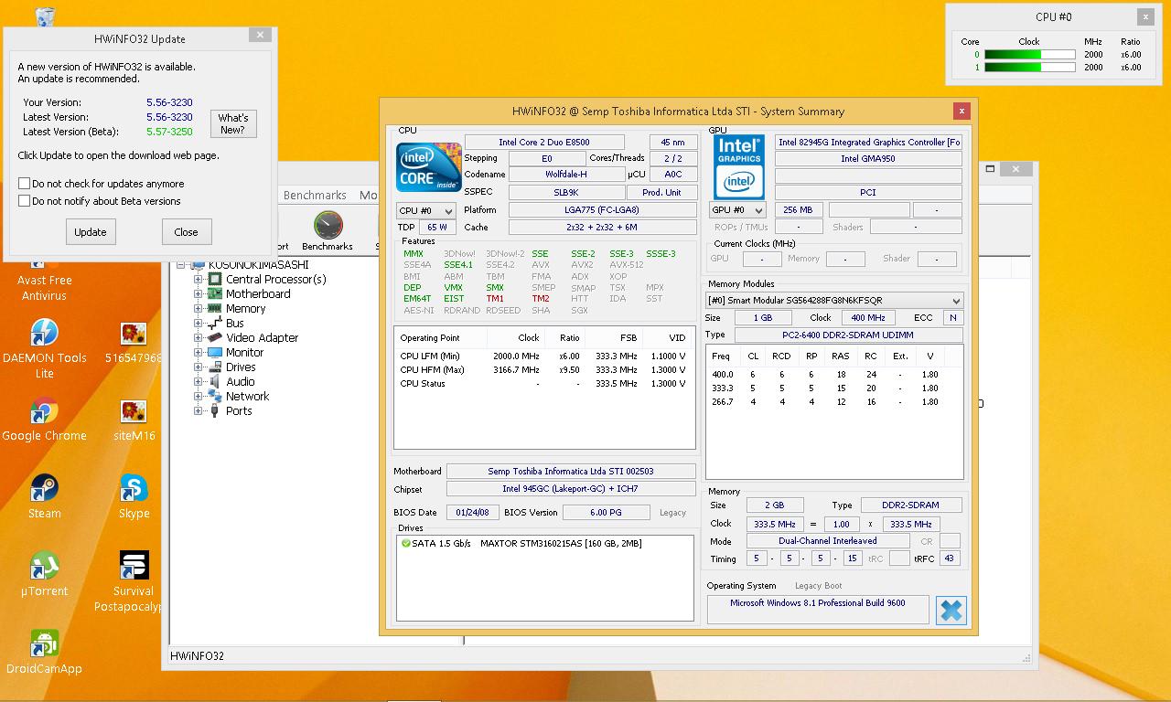The width and height of the screenshot is (1171, 702).
Task: Close the System Summary window
Action: (962, 112)
